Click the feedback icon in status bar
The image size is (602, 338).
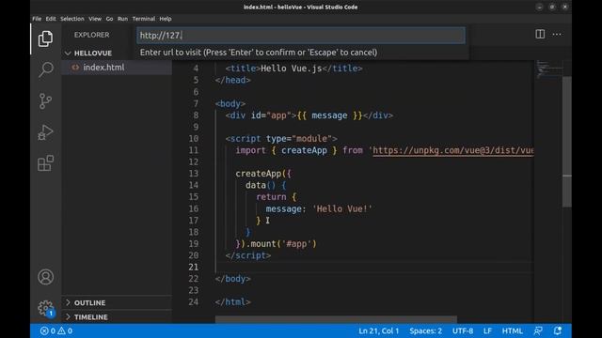coord(538,330)
